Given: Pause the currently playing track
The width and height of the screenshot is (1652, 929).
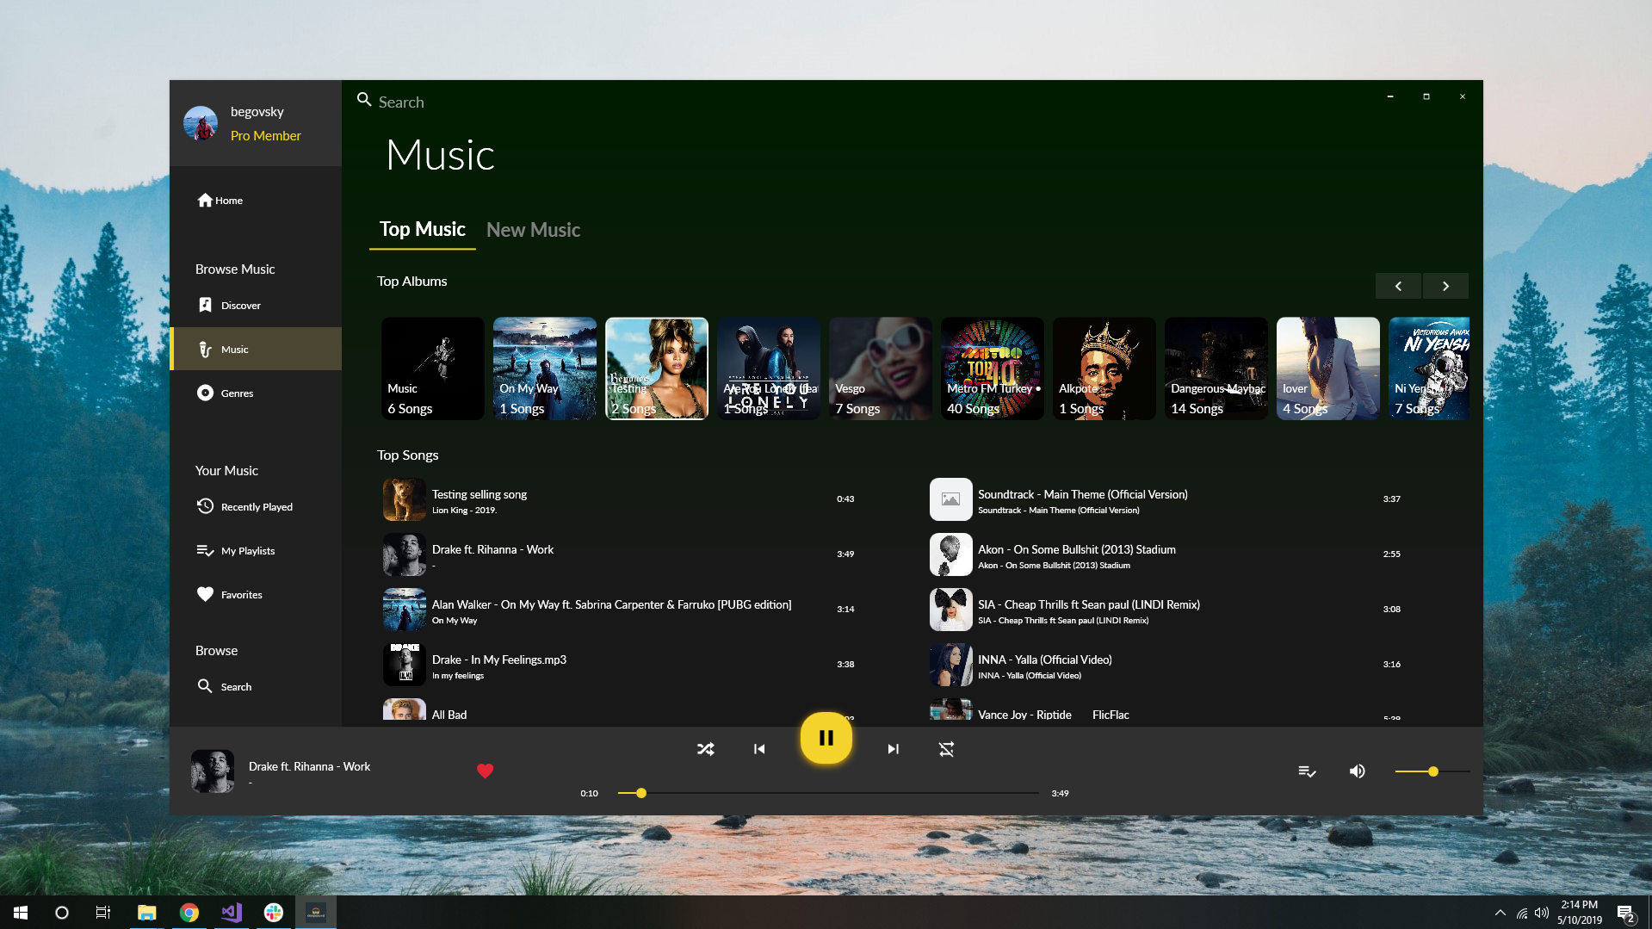Looking at the screenshot, I should tap(826, 737).
